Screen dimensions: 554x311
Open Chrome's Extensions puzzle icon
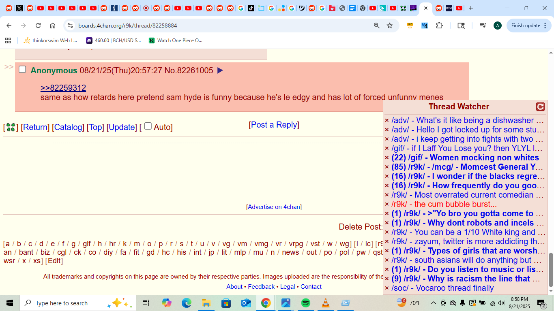(439, 26)
